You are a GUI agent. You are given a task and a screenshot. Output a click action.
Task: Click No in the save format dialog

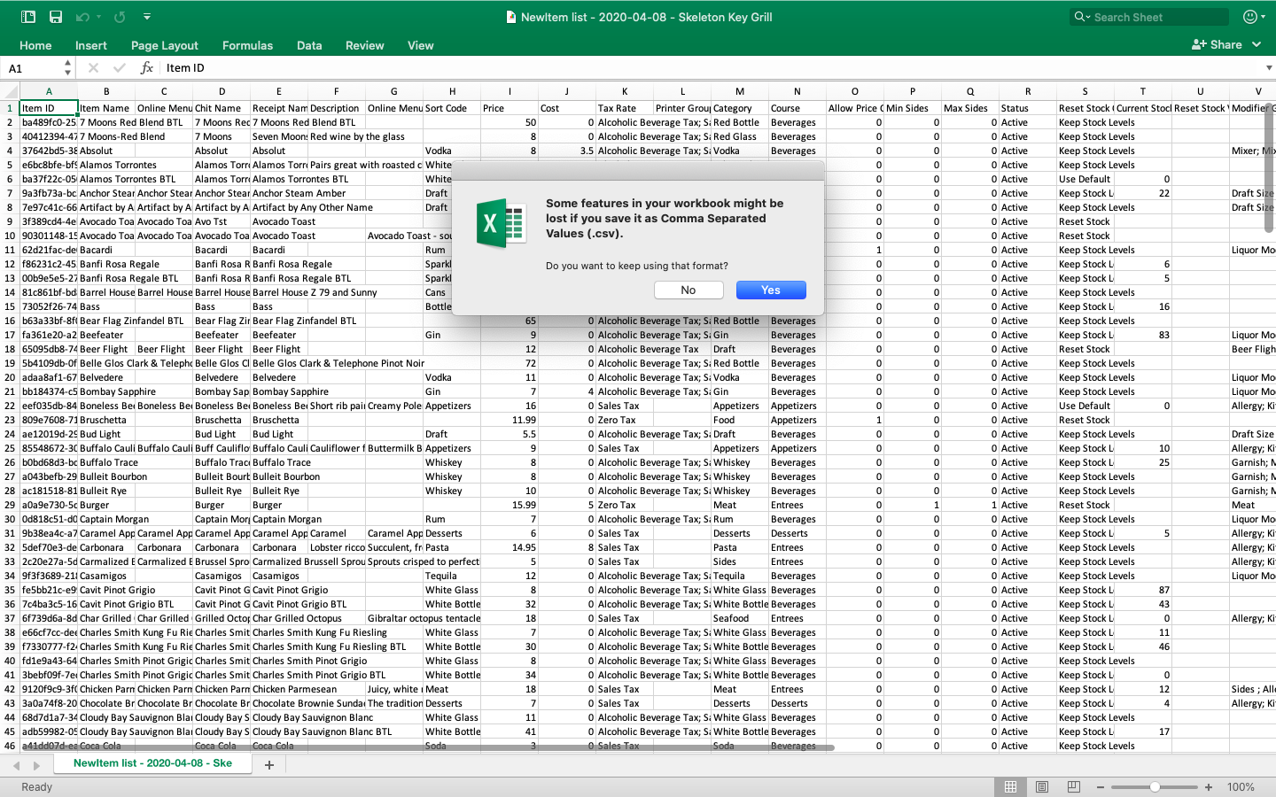(689, 290)
